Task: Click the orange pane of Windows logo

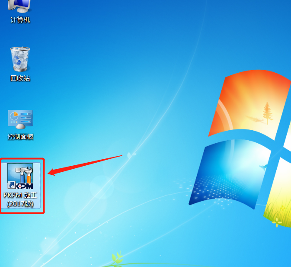Action: coord(249,104)
